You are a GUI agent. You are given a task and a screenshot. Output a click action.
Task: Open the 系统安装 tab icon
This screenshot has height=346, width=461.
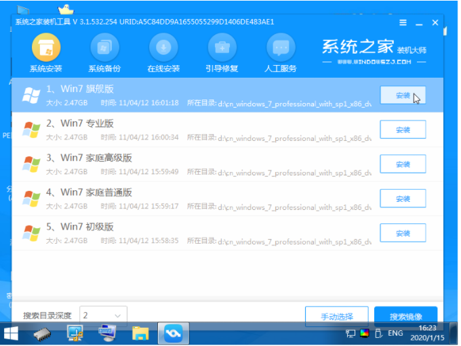pos(46,47)
